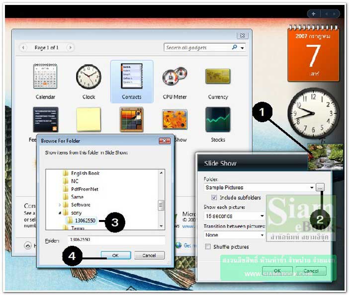The width and height of the screenshot is (349, 295).
Task: Click sidebar next arrow at top
Action: [334, 14]
